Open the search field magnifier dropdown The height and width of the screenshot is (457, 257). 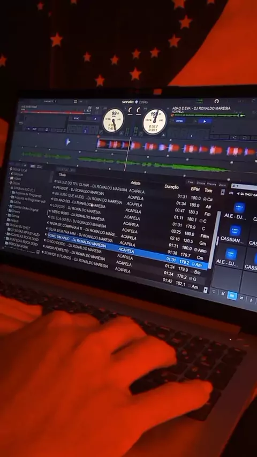point(235,186)
